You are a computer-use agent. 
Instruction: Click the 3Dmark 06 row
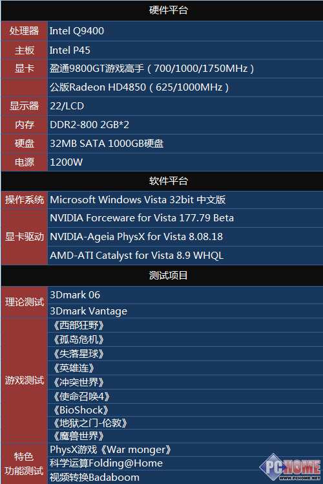coord(185,295)
